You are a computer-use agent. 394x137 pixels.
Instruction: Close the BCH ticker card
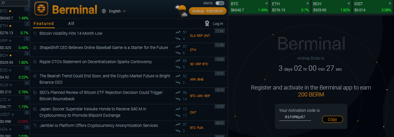tap(349, 3)
